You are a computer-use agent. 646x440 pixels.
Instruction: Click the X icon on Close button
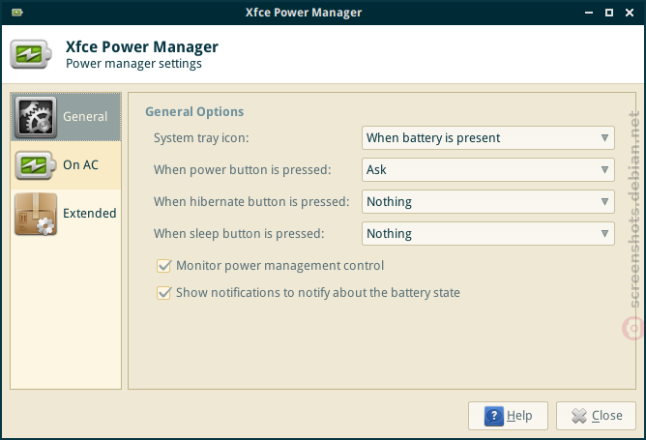[x=579, y=416]
